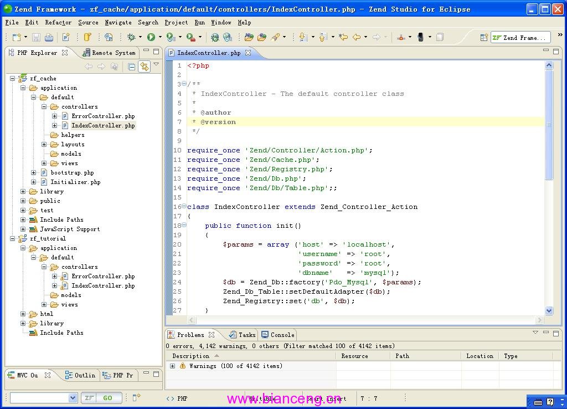Collapse the zf_tutorial project node
The image size is (567, 409).
(x=13, y=238)
